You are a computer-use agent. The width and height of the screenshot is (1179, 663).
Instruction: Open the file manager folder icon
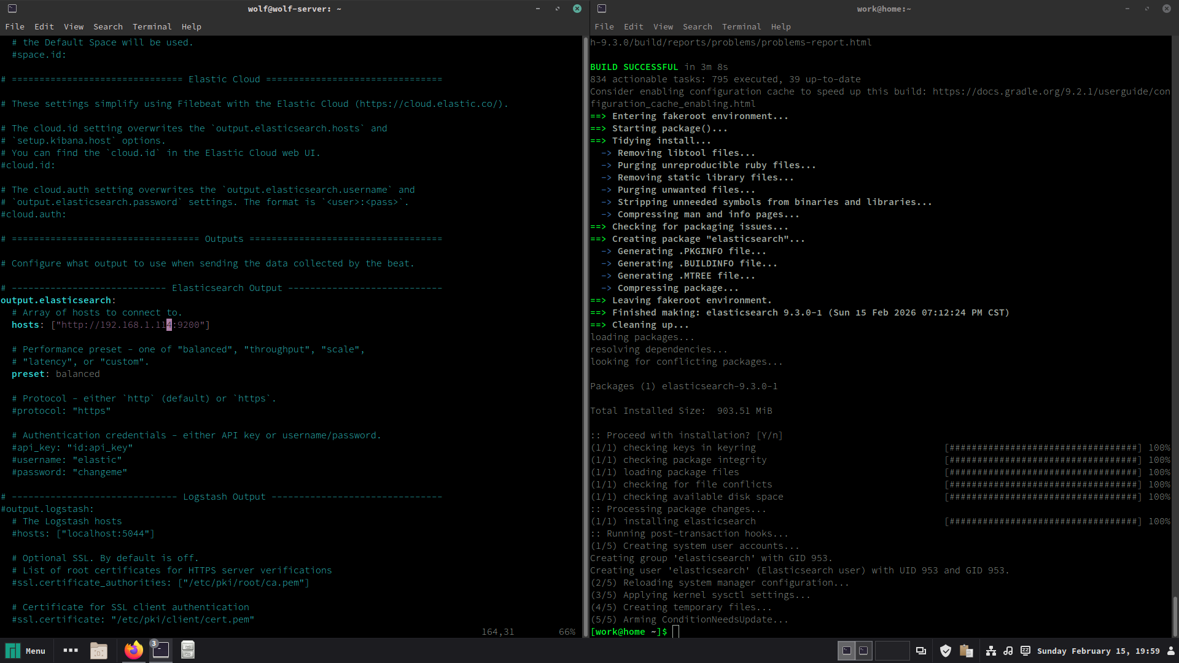pyautogui.click(x=99, y=651)
